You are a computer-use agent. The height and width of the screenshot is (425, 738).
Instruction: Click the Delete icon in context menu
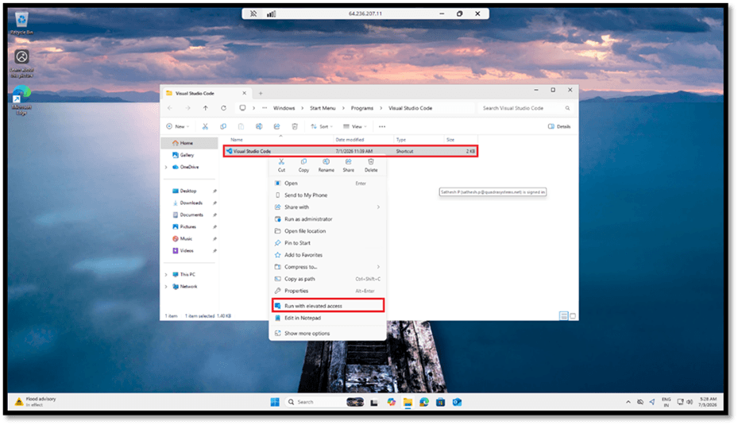click(x=371, y=162)
